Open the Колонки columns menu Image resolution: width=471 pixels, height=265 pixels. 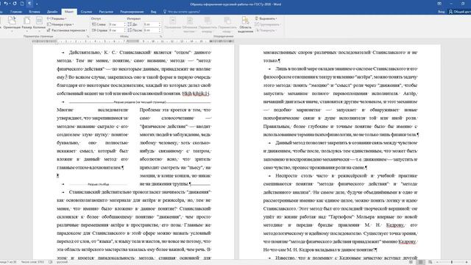coord(39,24)
